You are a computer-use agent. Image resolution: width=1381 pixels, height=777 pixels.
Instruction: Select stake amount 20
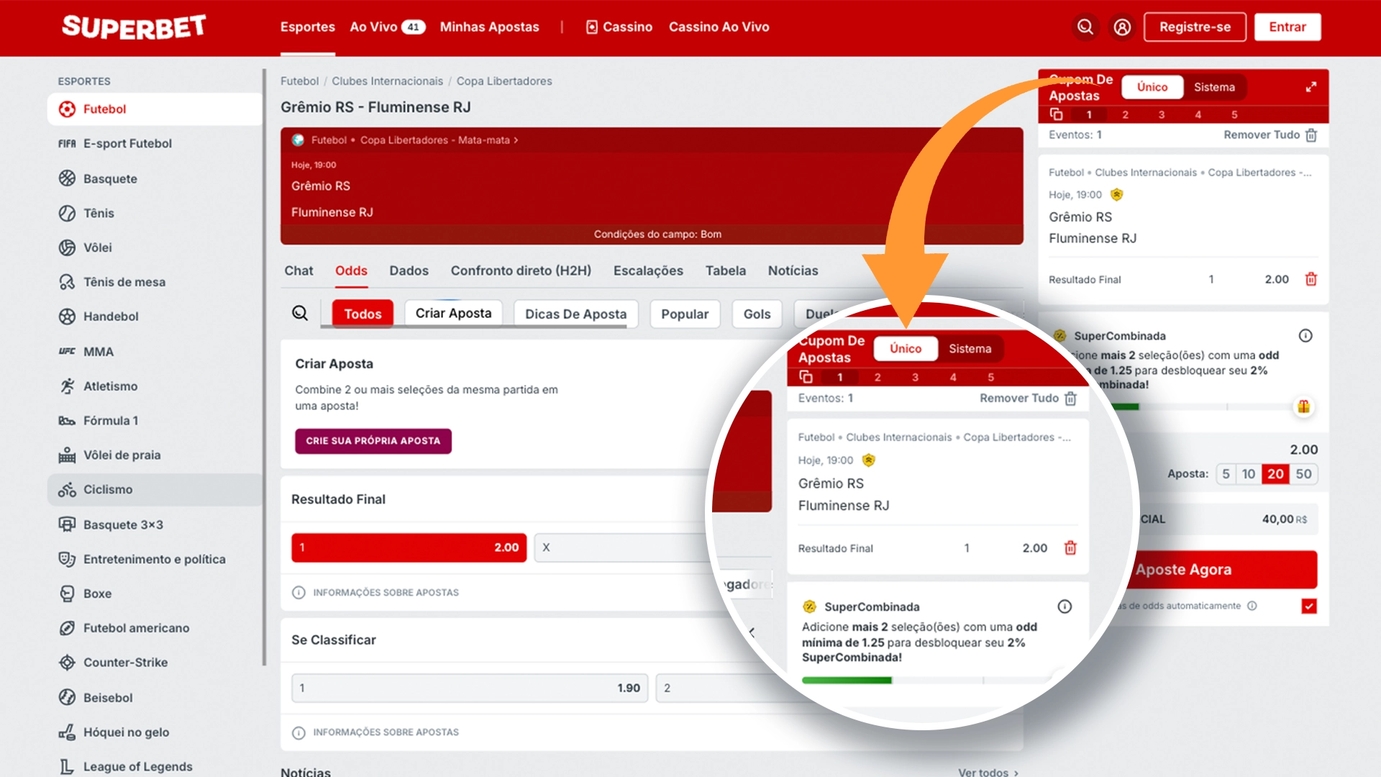pyautogui.click(x=1276, y=474)
